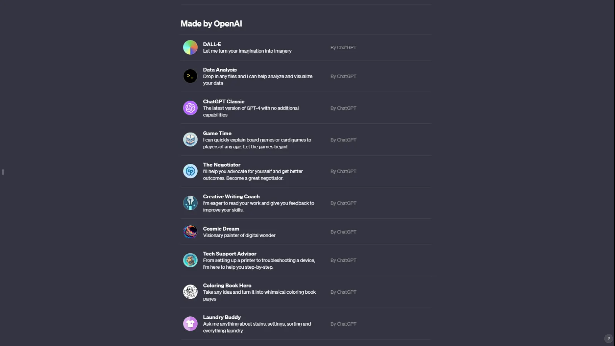Open Tech Support Advisor title link

pyautogui.click(x=229, y=254)
